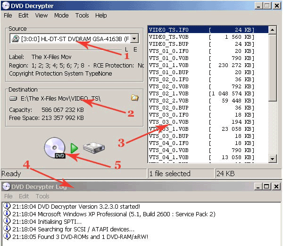283x246 pixels.
Task: Start decrypting with the DVD to hard drive button
Action: click(75, 148)
